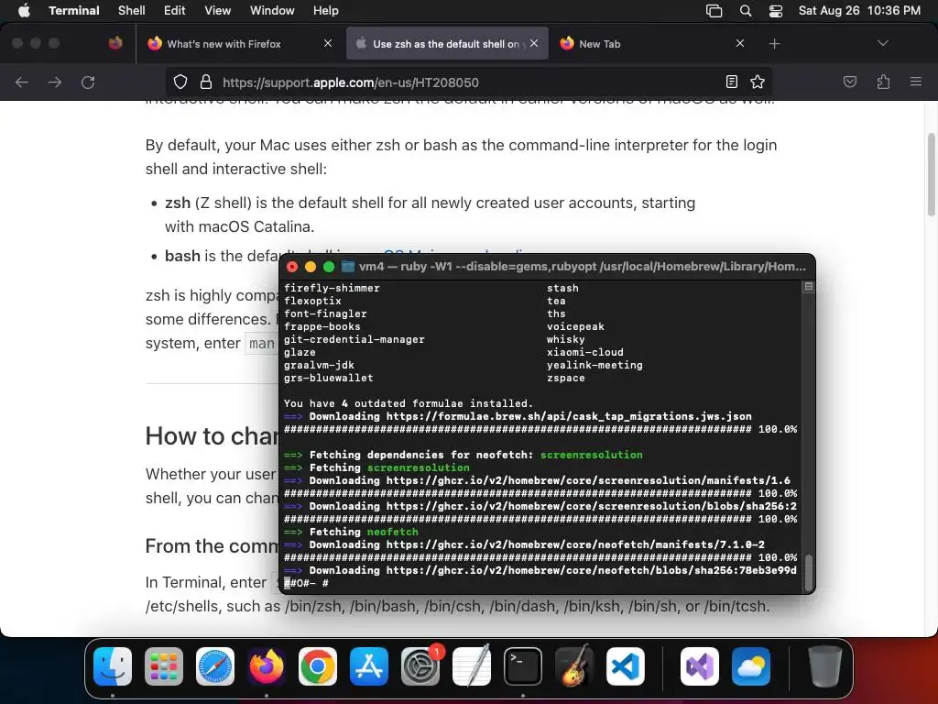Save page to Pocket
Image resolution: width=938 pixels, height=704 pixels.
coord(849,82)
